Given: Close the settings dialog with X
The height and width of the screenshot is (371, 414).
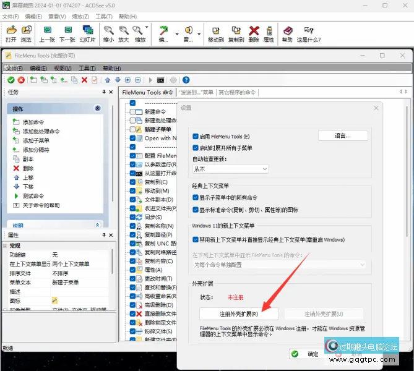Looking at the screenshot, I should (376, 108).
